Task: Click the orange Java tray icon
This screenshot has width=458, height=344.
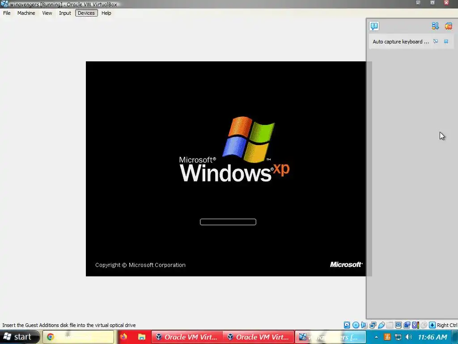Action: point(387,337)
